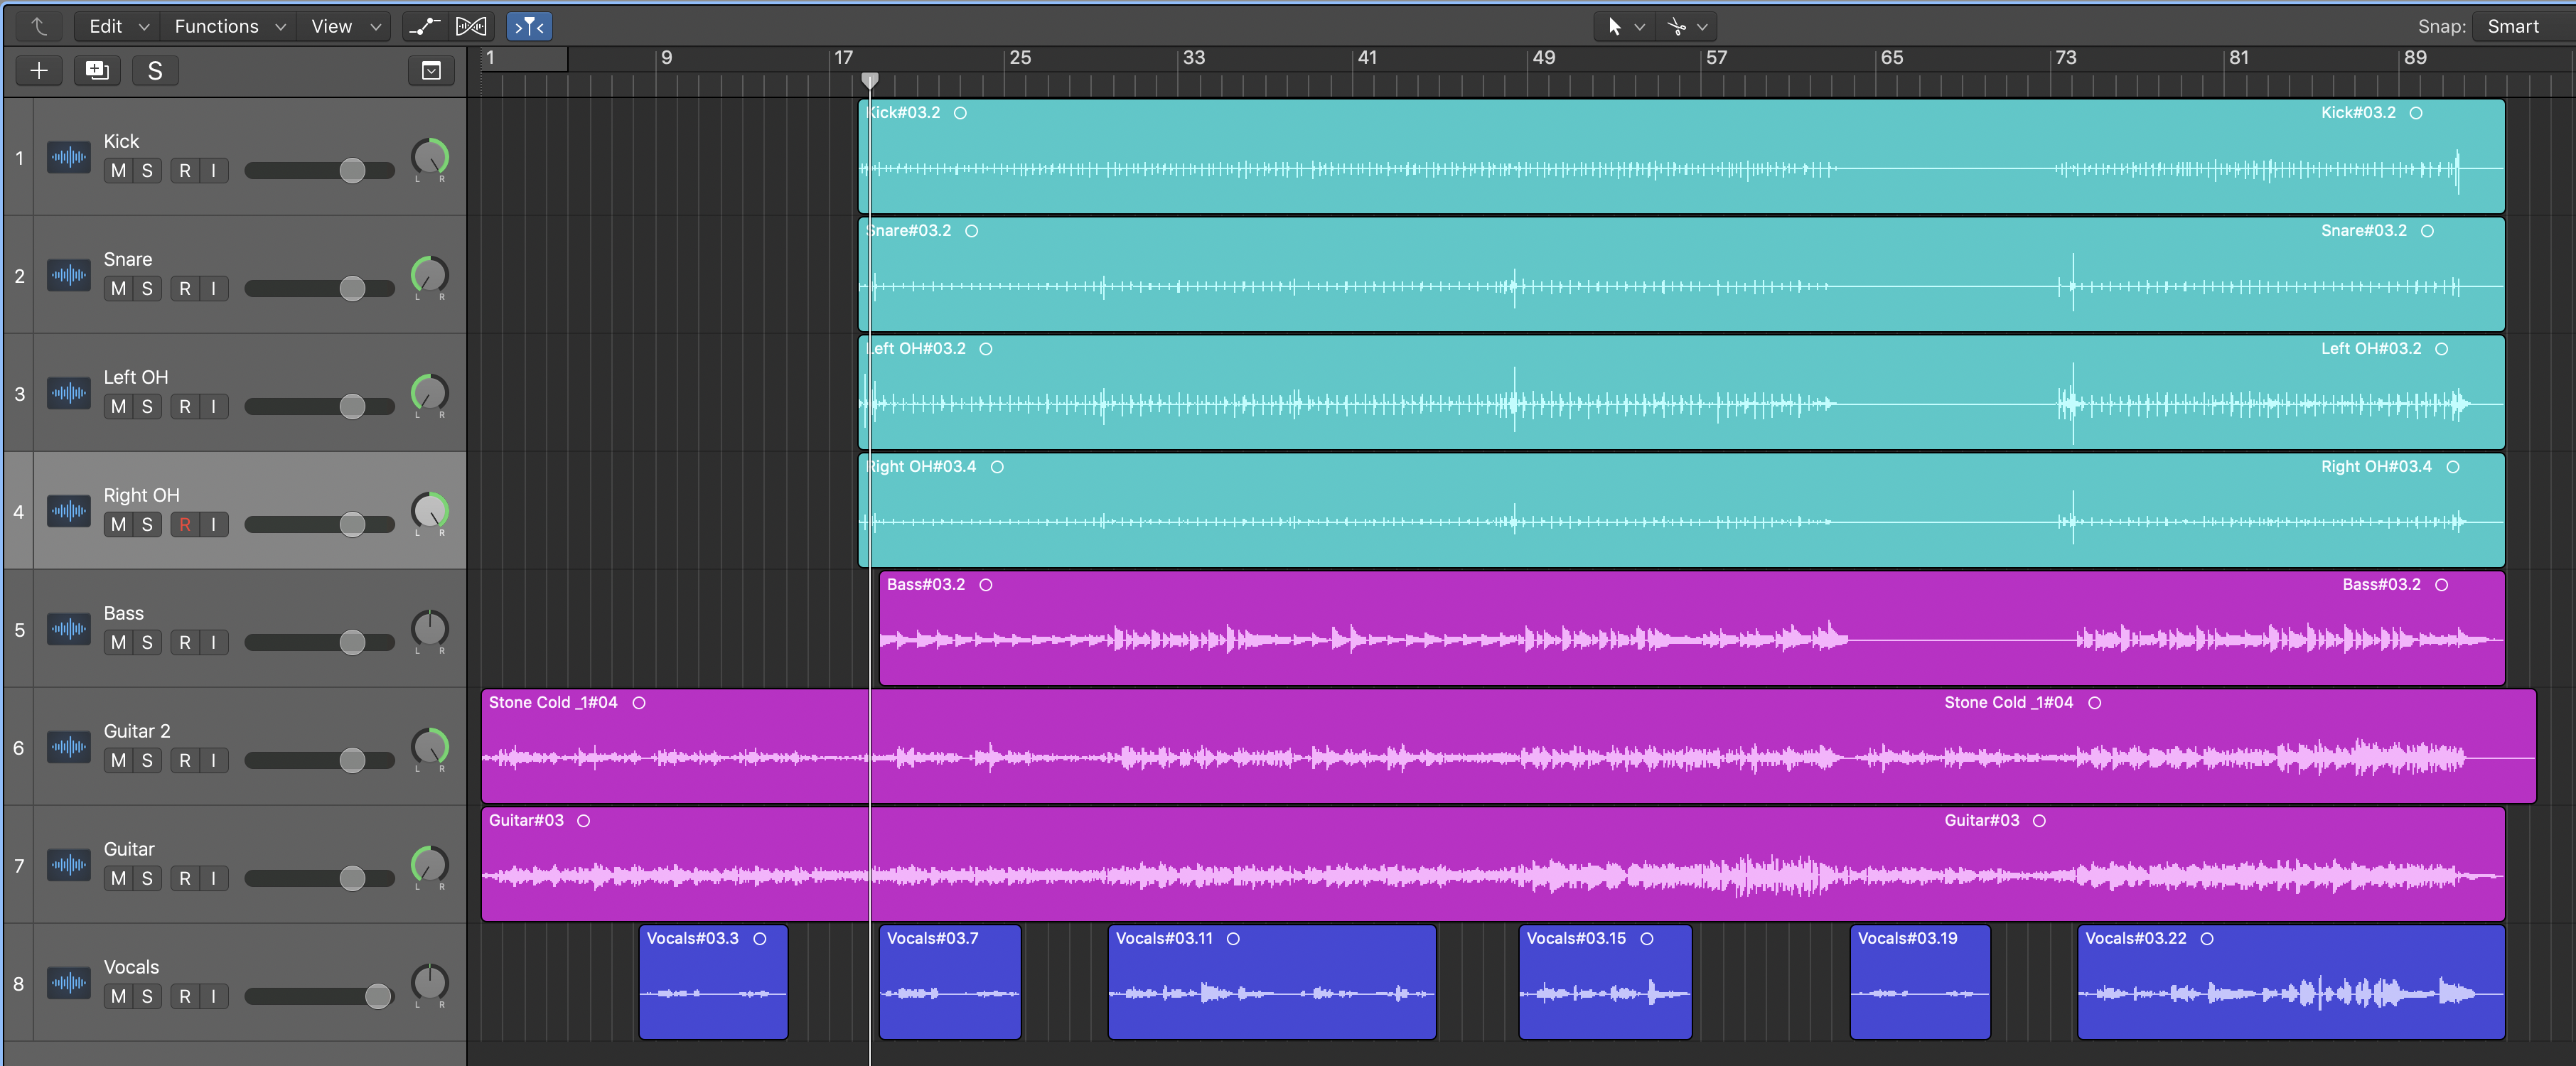Select the Guitar#03 region
The image size is (2576, 1066).
click(x=1493, y=865)
